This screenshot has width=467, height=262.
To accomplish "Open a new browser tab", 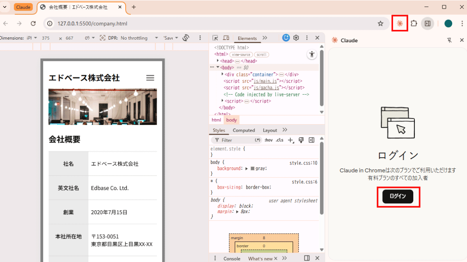I will (x=134, y=7).
